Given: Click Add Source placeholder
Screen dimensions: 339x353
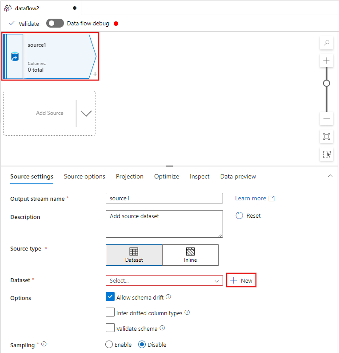Looking at the screenshot, I should [x=50, y=113].
